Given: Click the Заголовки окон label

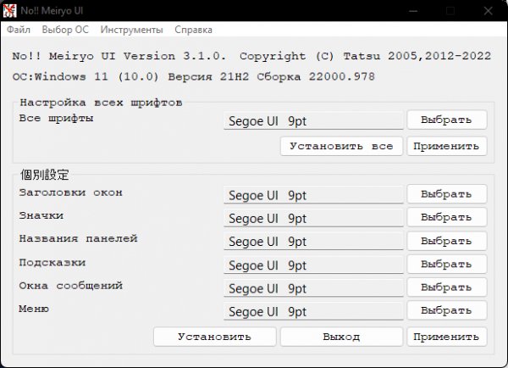Looking at the screenshot, I should tap(70, 192).
